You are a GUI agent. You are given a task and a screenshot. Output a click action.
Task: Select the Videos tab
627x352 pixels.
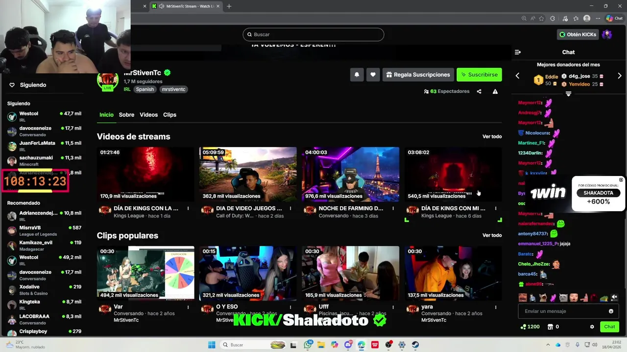pos(148,115)
